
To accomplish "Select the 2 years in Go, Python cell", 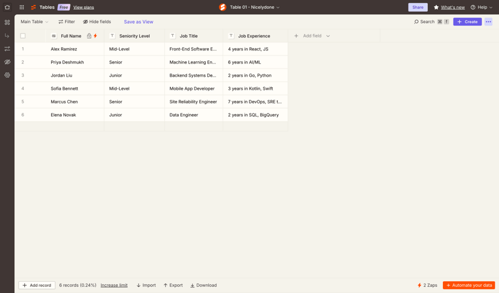I will [x=256, y=75].
